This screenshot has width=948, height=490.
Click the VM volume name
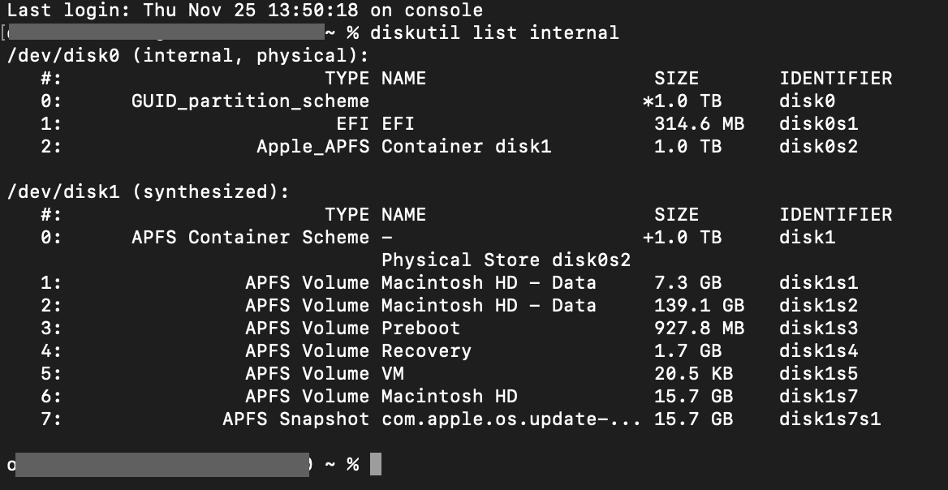point(392,374)
